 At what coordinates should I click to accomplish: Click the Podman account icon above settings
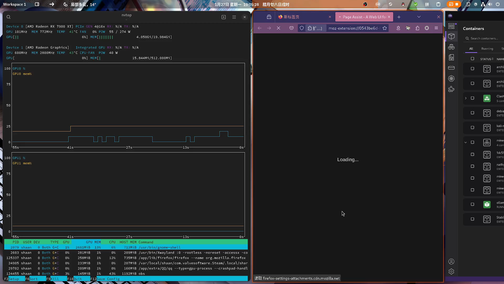tap(451, 262)
